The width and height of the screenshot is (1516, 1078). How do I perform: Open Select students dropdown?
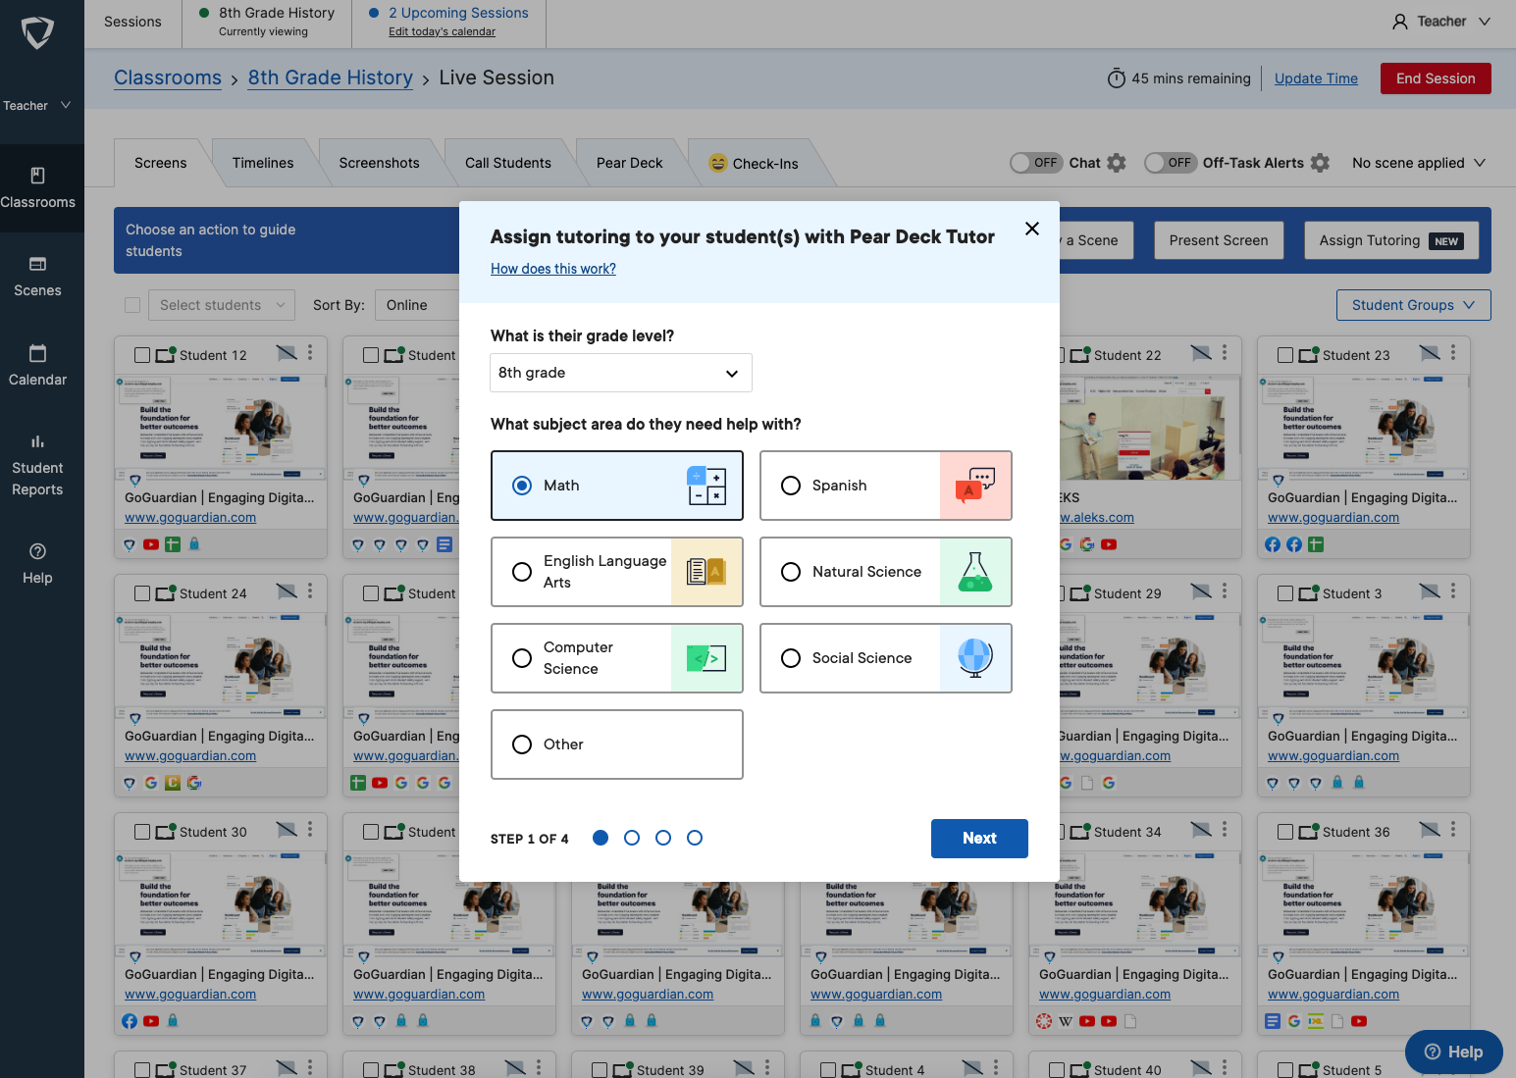[x=222, y=305]
